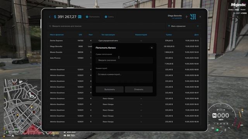Click the search field magnifier icon
Viewport: 248px width, 139px height.
pyautogui.click(x=50, y=26)
